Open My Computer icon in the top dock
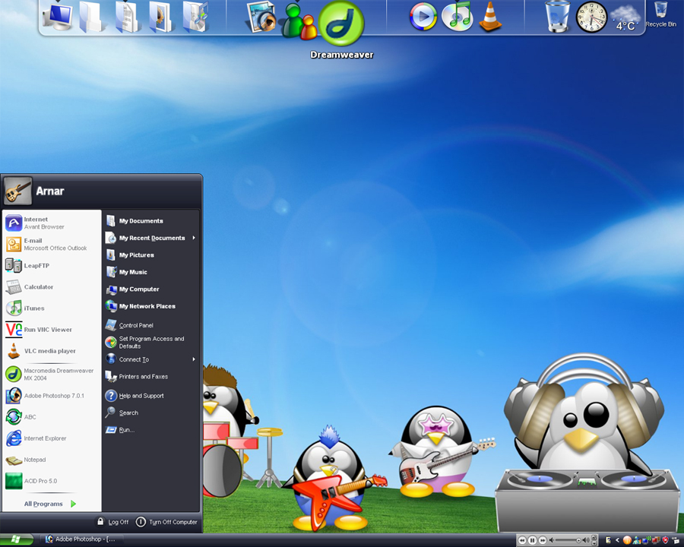Viewport: 684px width, 547px height. (x=58, y=16)
